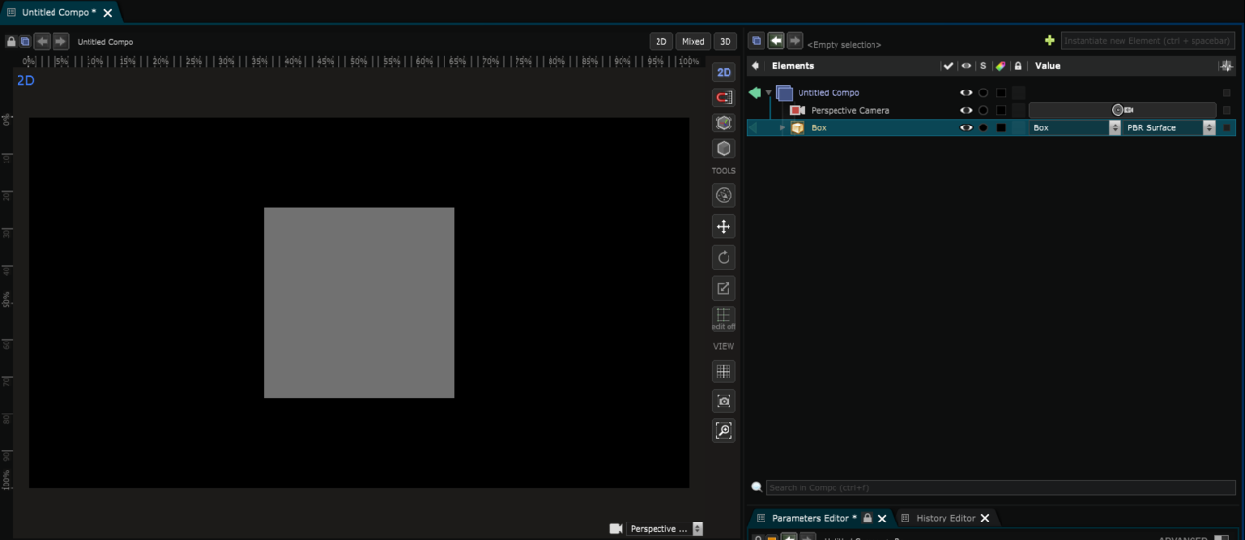Switch to Parameters Editor tab
The image size is (1245, 540).
(x=814, y=518)
